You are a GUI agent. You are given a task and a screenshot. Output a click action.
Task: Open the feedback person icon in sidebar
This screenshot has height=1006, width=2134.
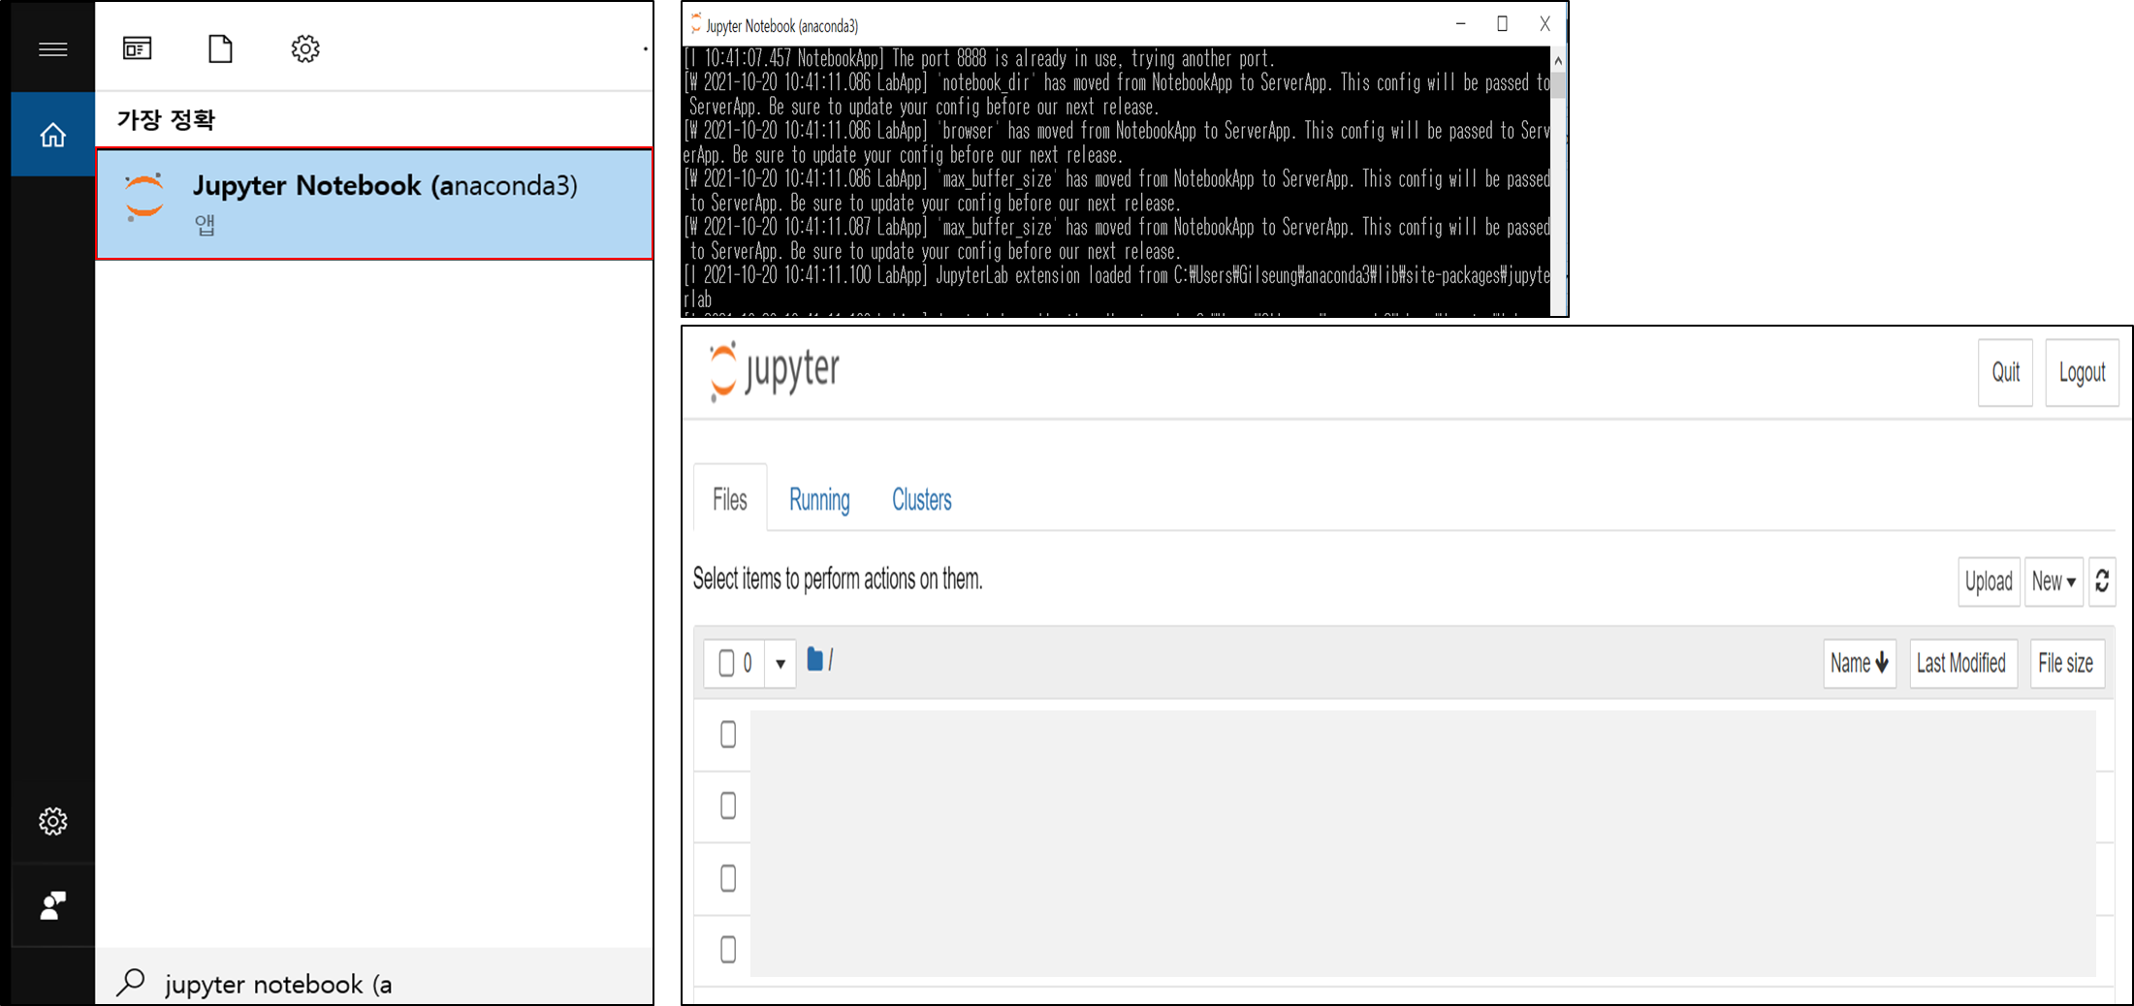[x=52, y=905]
